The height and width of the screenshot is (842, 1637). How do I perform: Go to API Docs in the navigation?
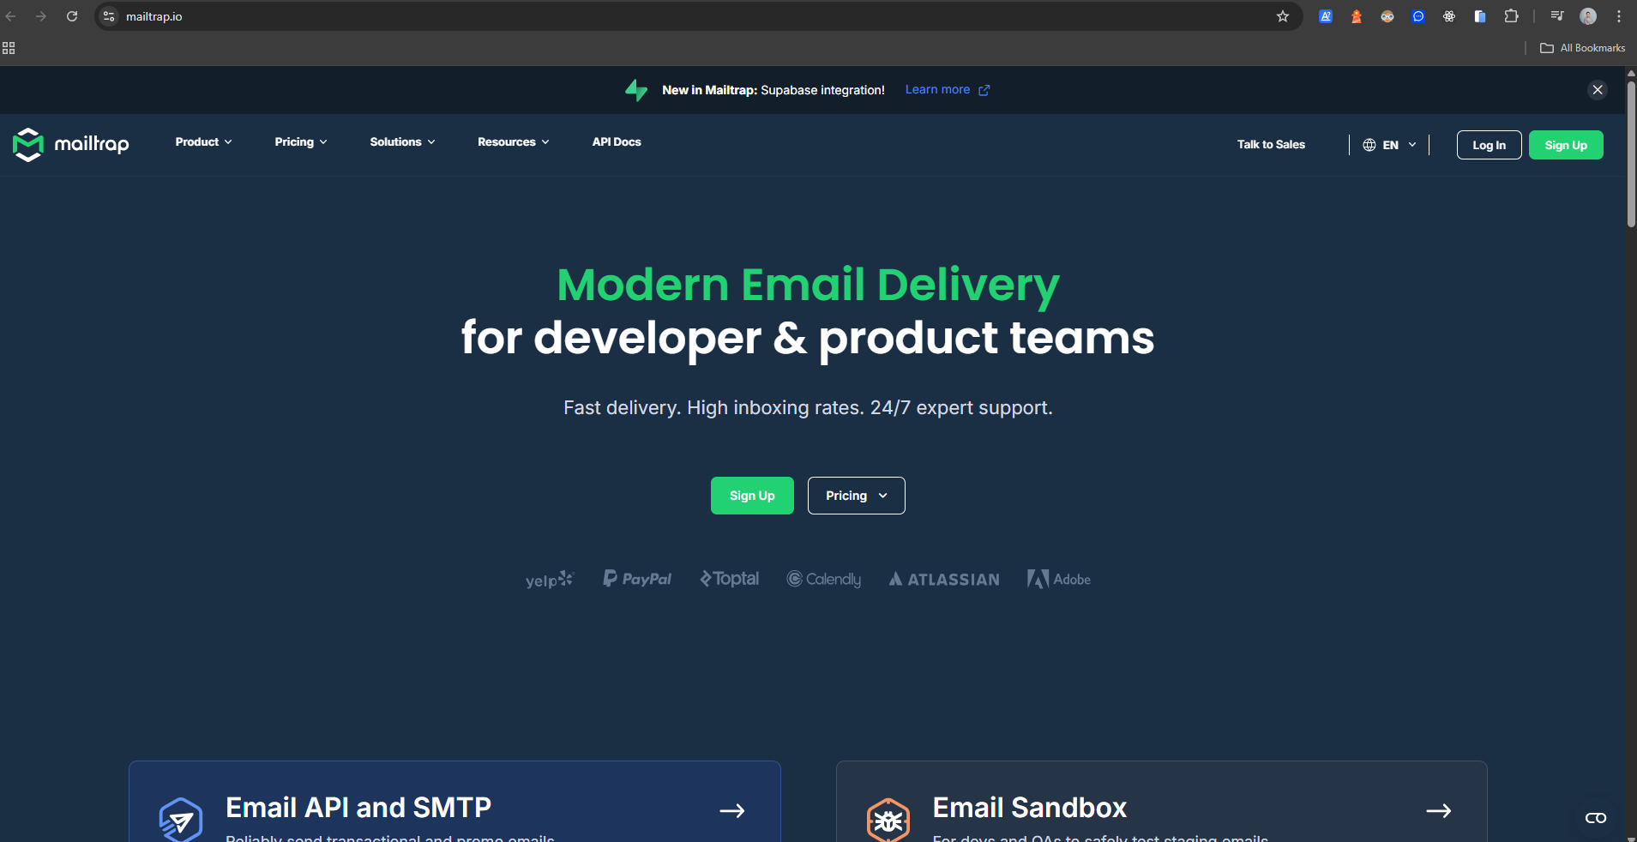click(x=617, y=142)
